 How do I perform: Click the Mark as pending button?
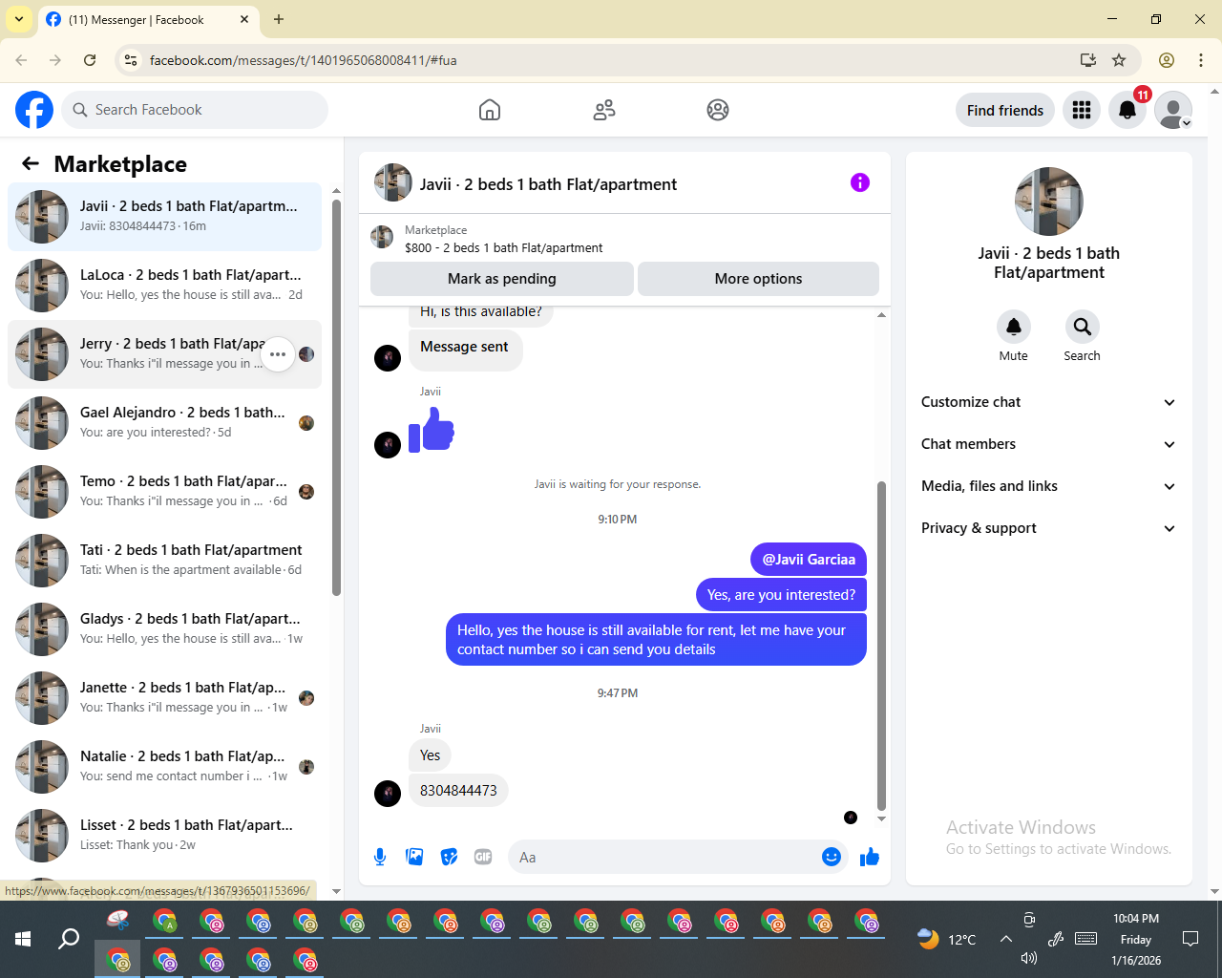[502, 279]
